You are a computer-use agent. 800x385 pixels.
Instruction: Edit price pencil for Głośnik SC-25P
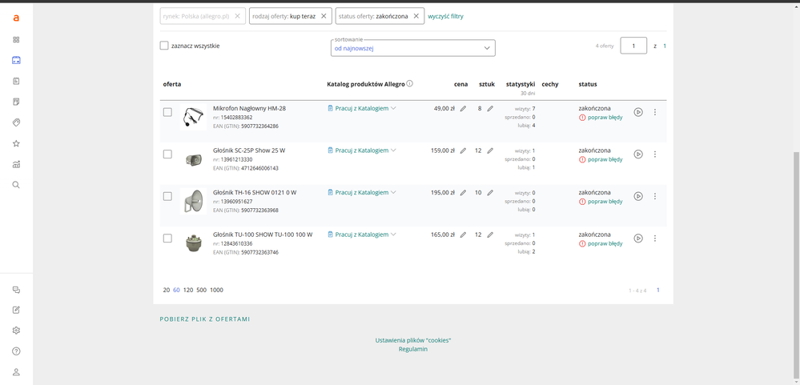pyautogui.click(x=464, y=151)
